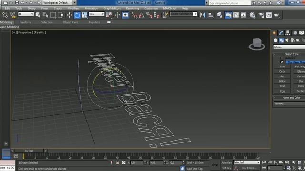Viewport: 305px width, 171px height.
Task: Click the Auto Key button
Action: 226,162
